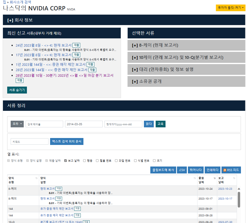The height and width of the screenshot is (223, 246).
Task: Click the 서류 숨기기 button
Action: coord(17,90)
